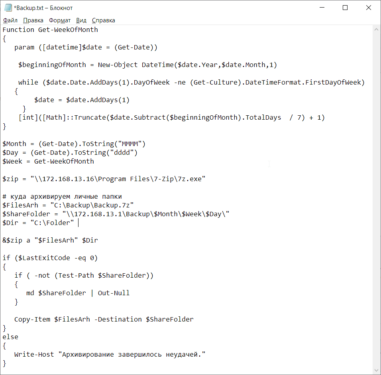Click the '&$zip a "$FilesArh" $Dir' line

pos(50,240)
